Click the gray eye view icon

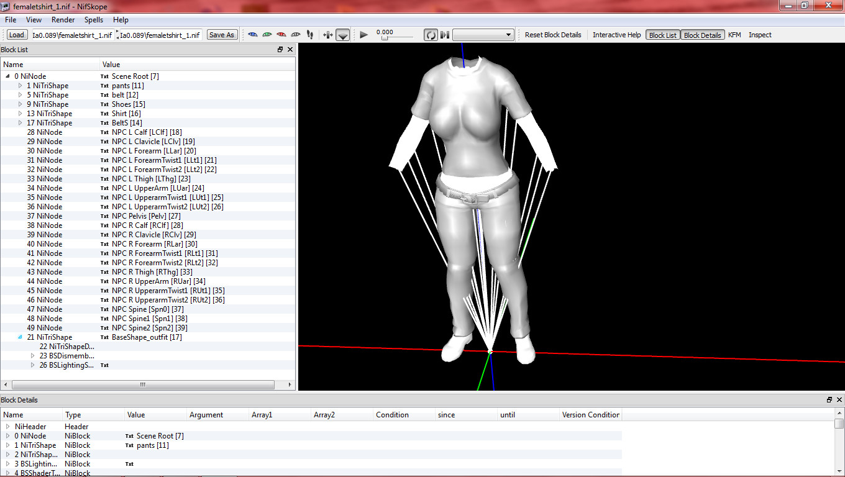[x=296, y=35]
